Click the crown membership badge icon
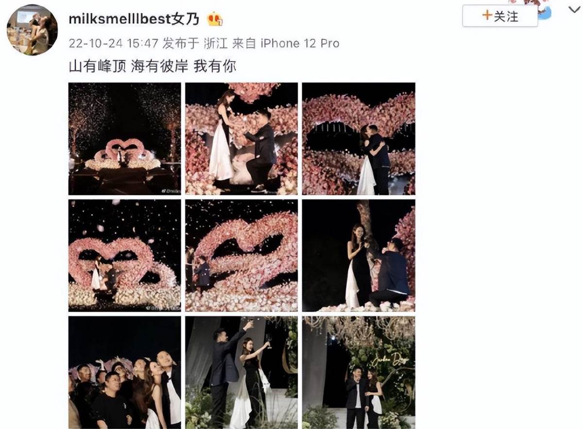The width and height of the screenshot is (583, 429). 215,20
